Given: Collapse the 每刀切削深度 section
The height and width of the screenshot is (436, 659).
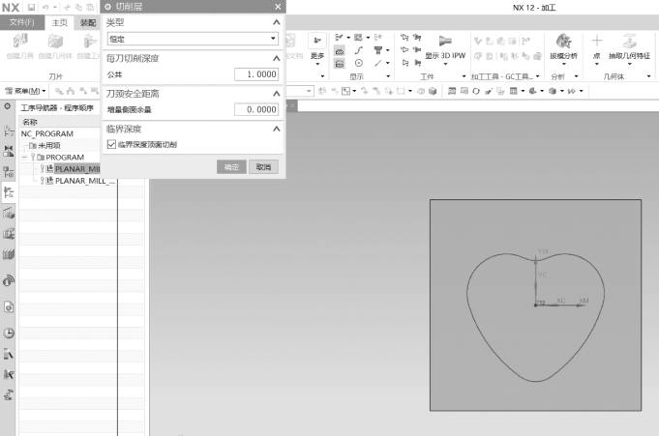Looking at the screenshot, I should 276,59.
